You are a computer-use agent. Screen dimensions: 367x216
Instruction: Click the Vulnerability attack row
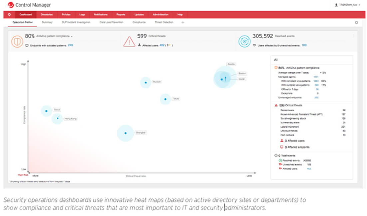pos(313,123)
